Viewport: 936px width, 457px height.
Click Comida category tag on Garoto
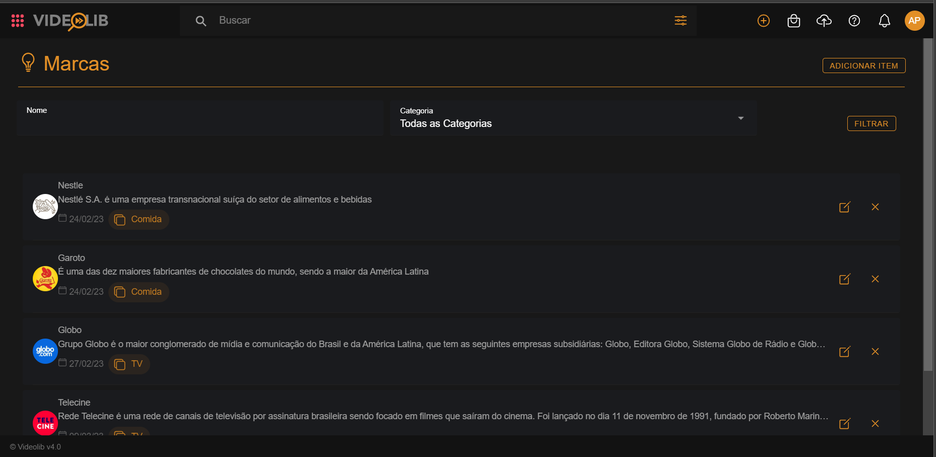click(139, 292)
